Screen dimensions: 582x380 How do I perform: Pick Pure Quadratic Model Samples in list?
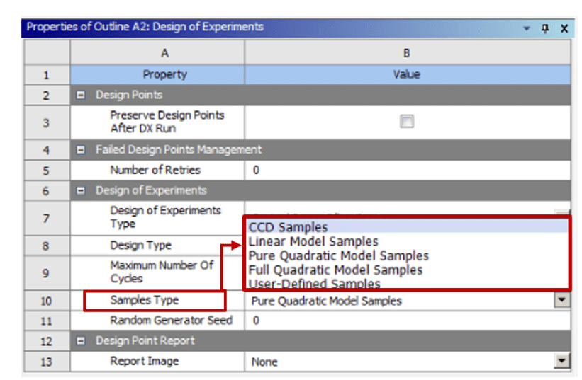point(338,255)
